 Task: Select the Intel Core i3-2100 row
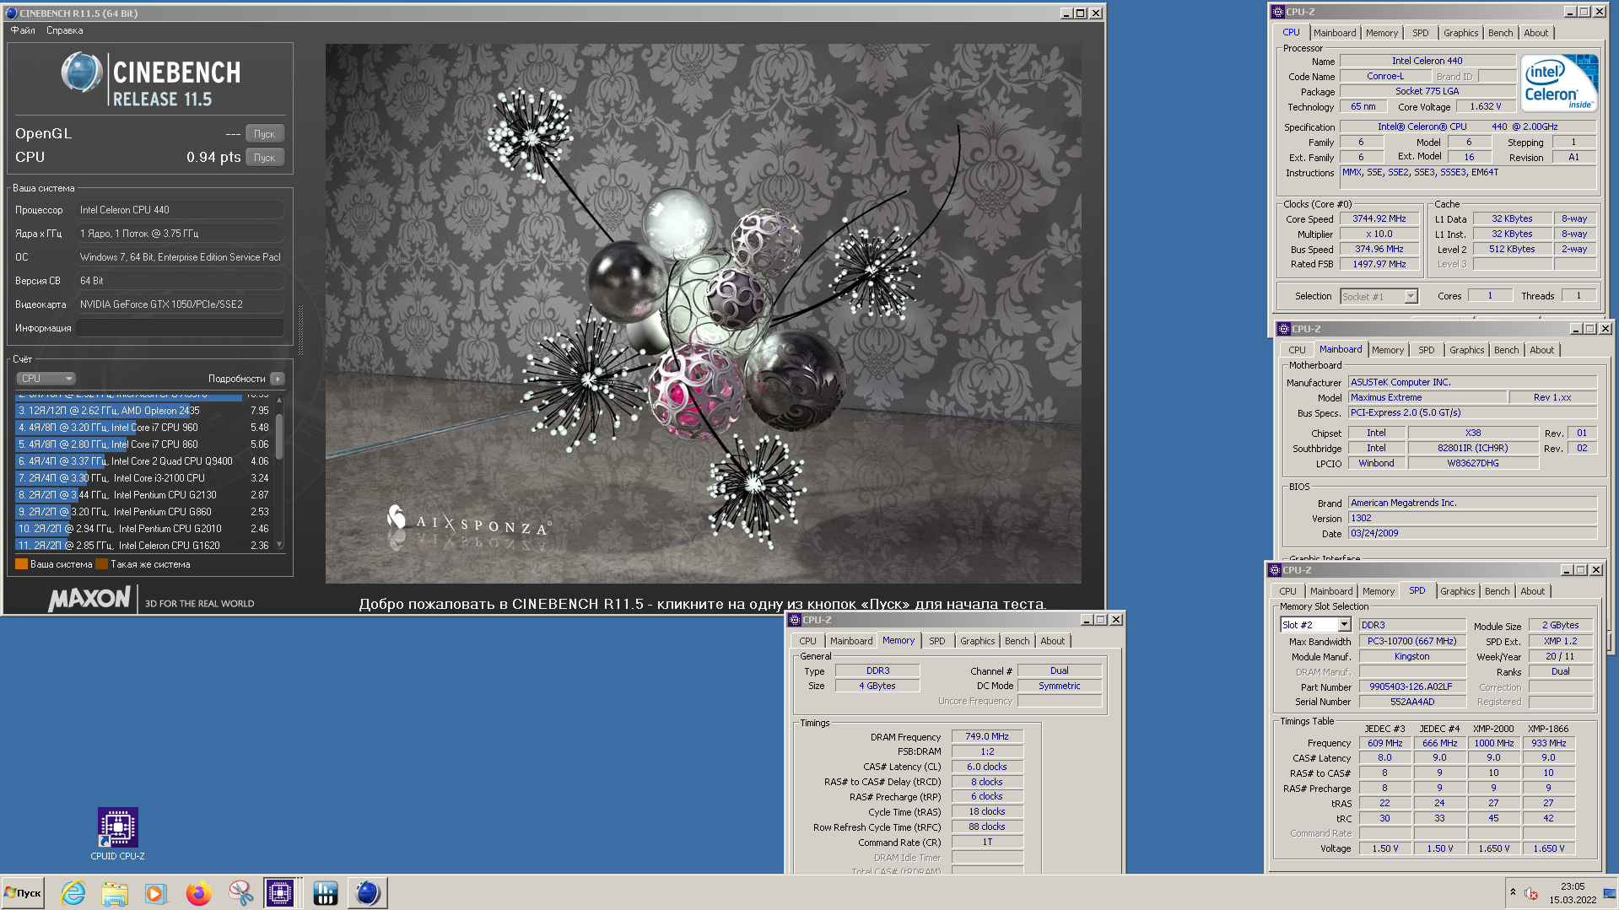143,478
